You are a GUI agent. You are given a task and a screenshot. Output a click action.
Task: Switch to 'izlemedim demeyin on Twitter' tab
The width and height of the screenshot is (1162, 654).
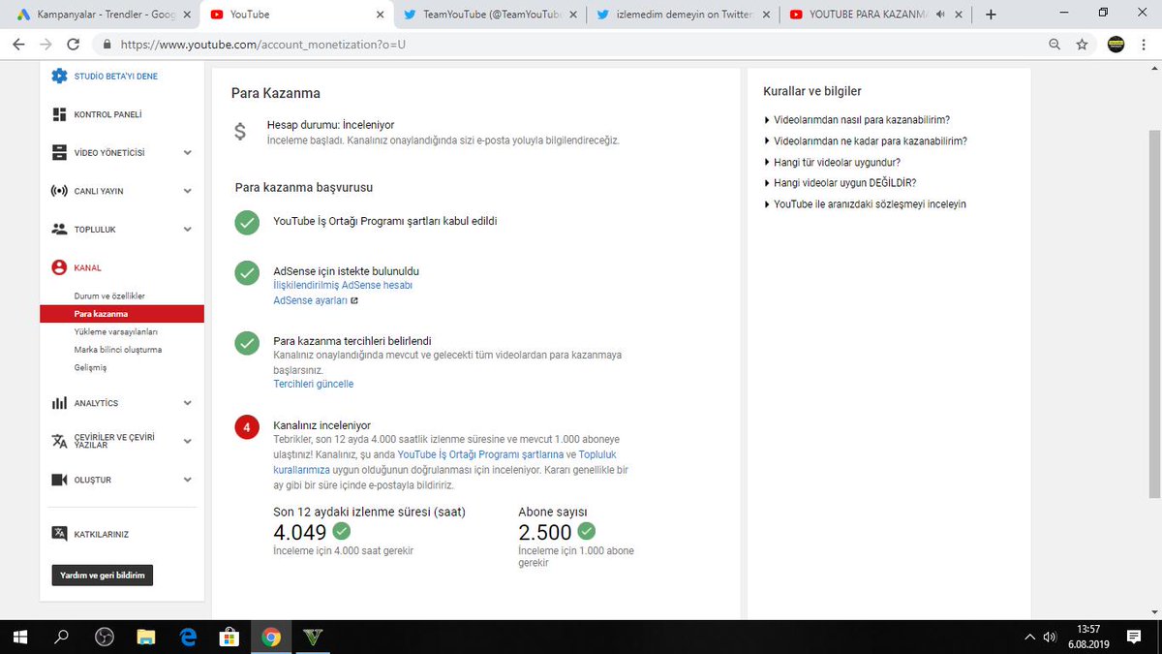coord(684,15)
